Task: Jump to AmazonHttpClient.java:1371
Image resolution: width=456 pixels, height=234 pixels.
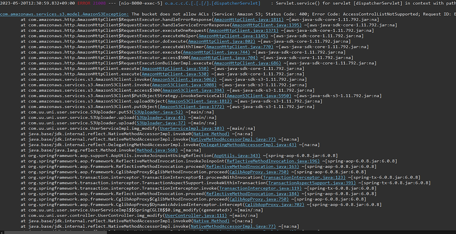Action: tap(243, 31)
